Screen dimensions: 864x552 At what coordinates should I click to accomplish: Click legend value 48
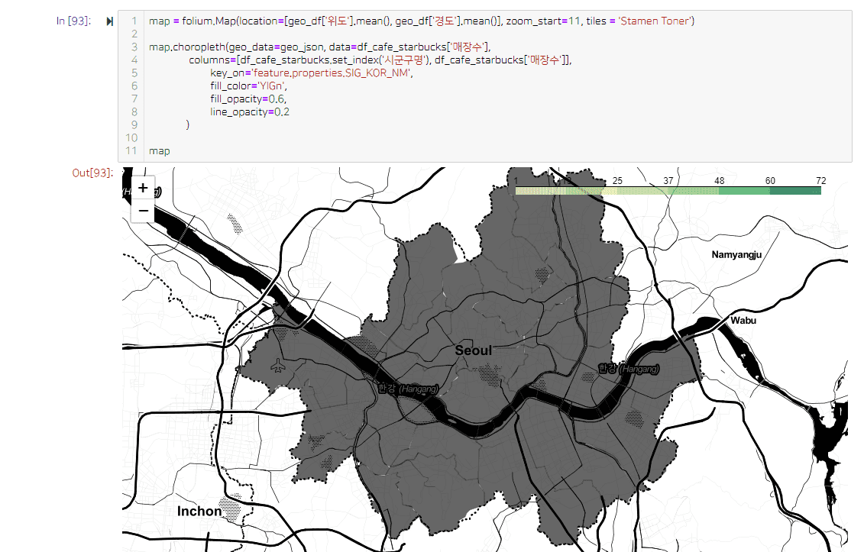click(x=719, y=181)
